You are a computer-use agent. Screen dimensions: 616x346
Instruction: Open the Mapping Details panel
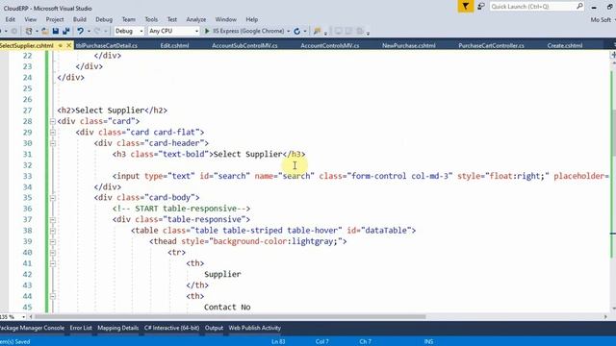pos(117,328)
